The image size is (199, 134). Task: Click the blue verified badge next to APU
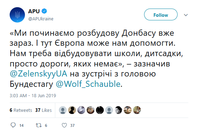[x=44, y=11]
